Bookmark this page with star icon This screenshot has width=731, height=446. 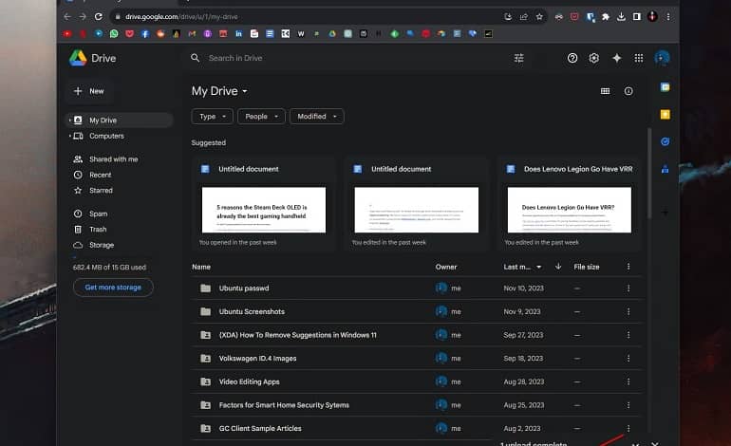click(539, 17)
